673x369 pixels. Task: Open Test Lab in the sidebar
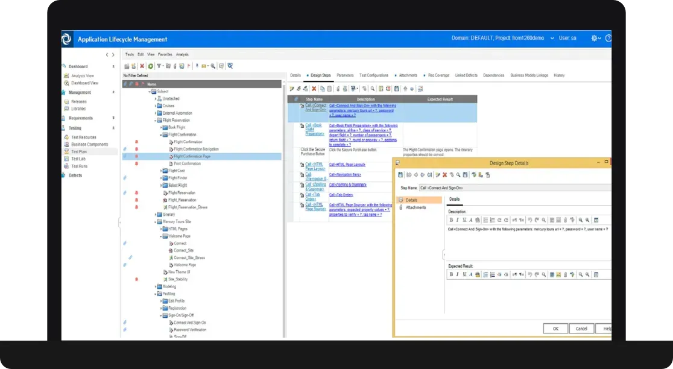pos(78,159)
